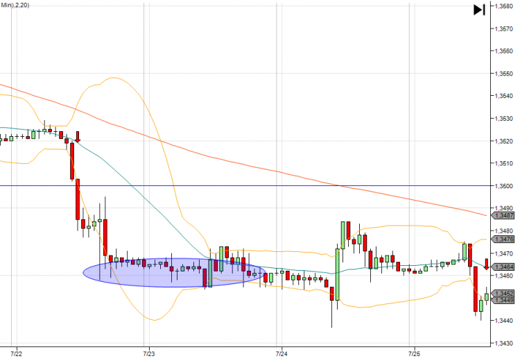The height and width of the screenshot is (361, 520).
Task: Click the 1,3452 price marker label
Action: [504, 293]
